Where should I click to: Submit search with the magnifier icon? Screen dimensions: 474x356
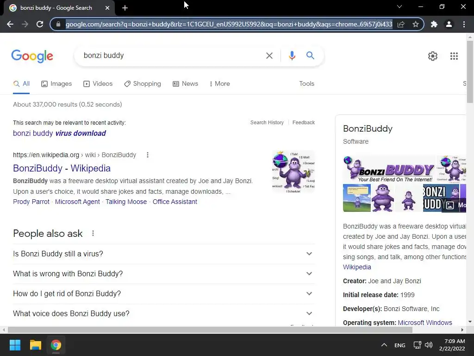[310, 56]
